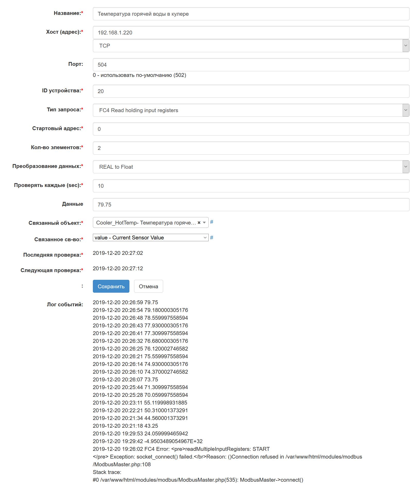The height and width of the screenshot is (484, 416).
Task: Expand the 'value - Current Sensor Value' dropdown
Action: [151, 238]
